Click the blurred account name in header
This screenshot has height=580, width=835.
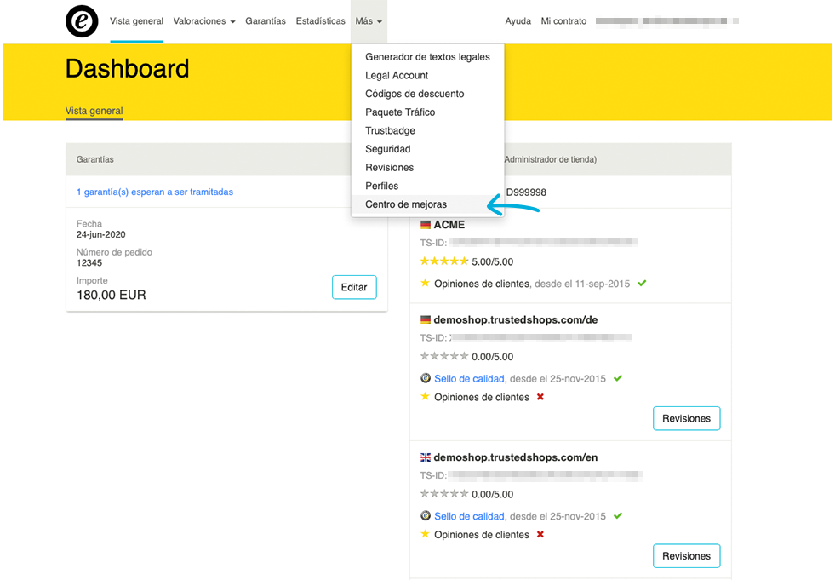pyautogui.click(x=667, y=21)
